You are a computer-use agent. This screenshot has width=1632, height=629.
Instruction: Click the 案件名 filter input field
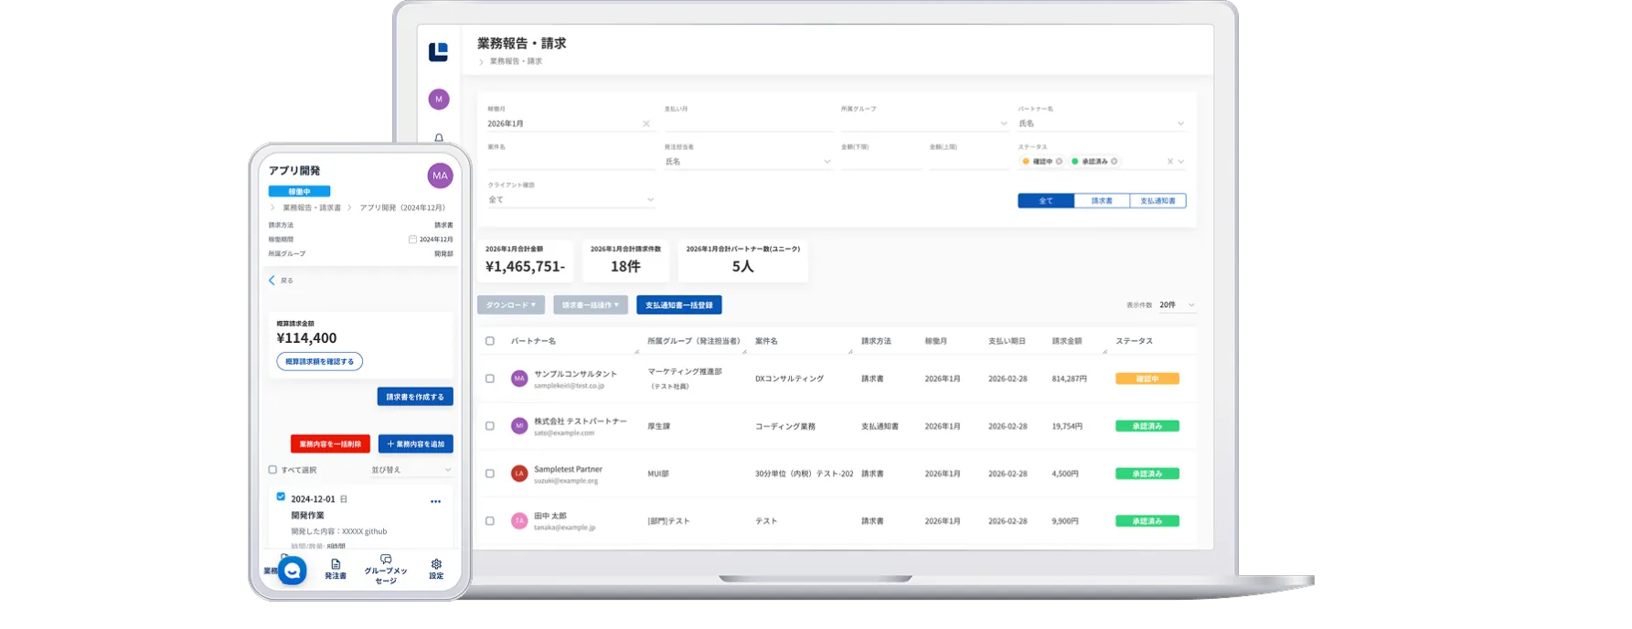click(x=570, y=162)
